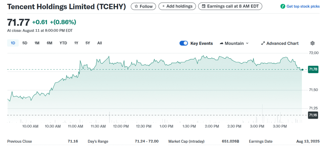Select the 5D time range tab

click(x=25, y=43)
